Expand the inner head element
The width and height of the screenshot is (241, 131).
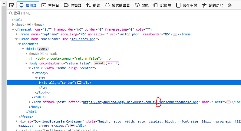26,54
